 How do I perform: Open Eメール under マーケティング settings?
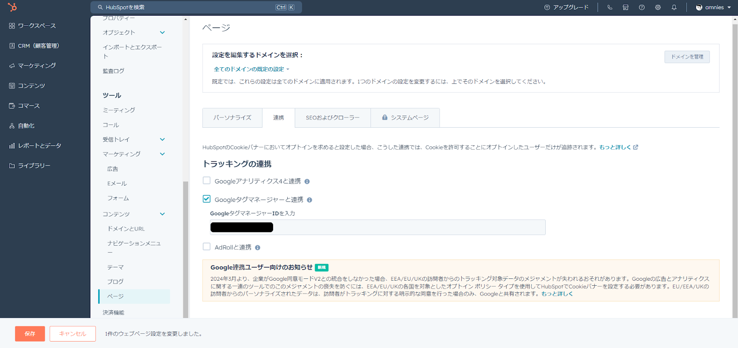tap(117, 183)
